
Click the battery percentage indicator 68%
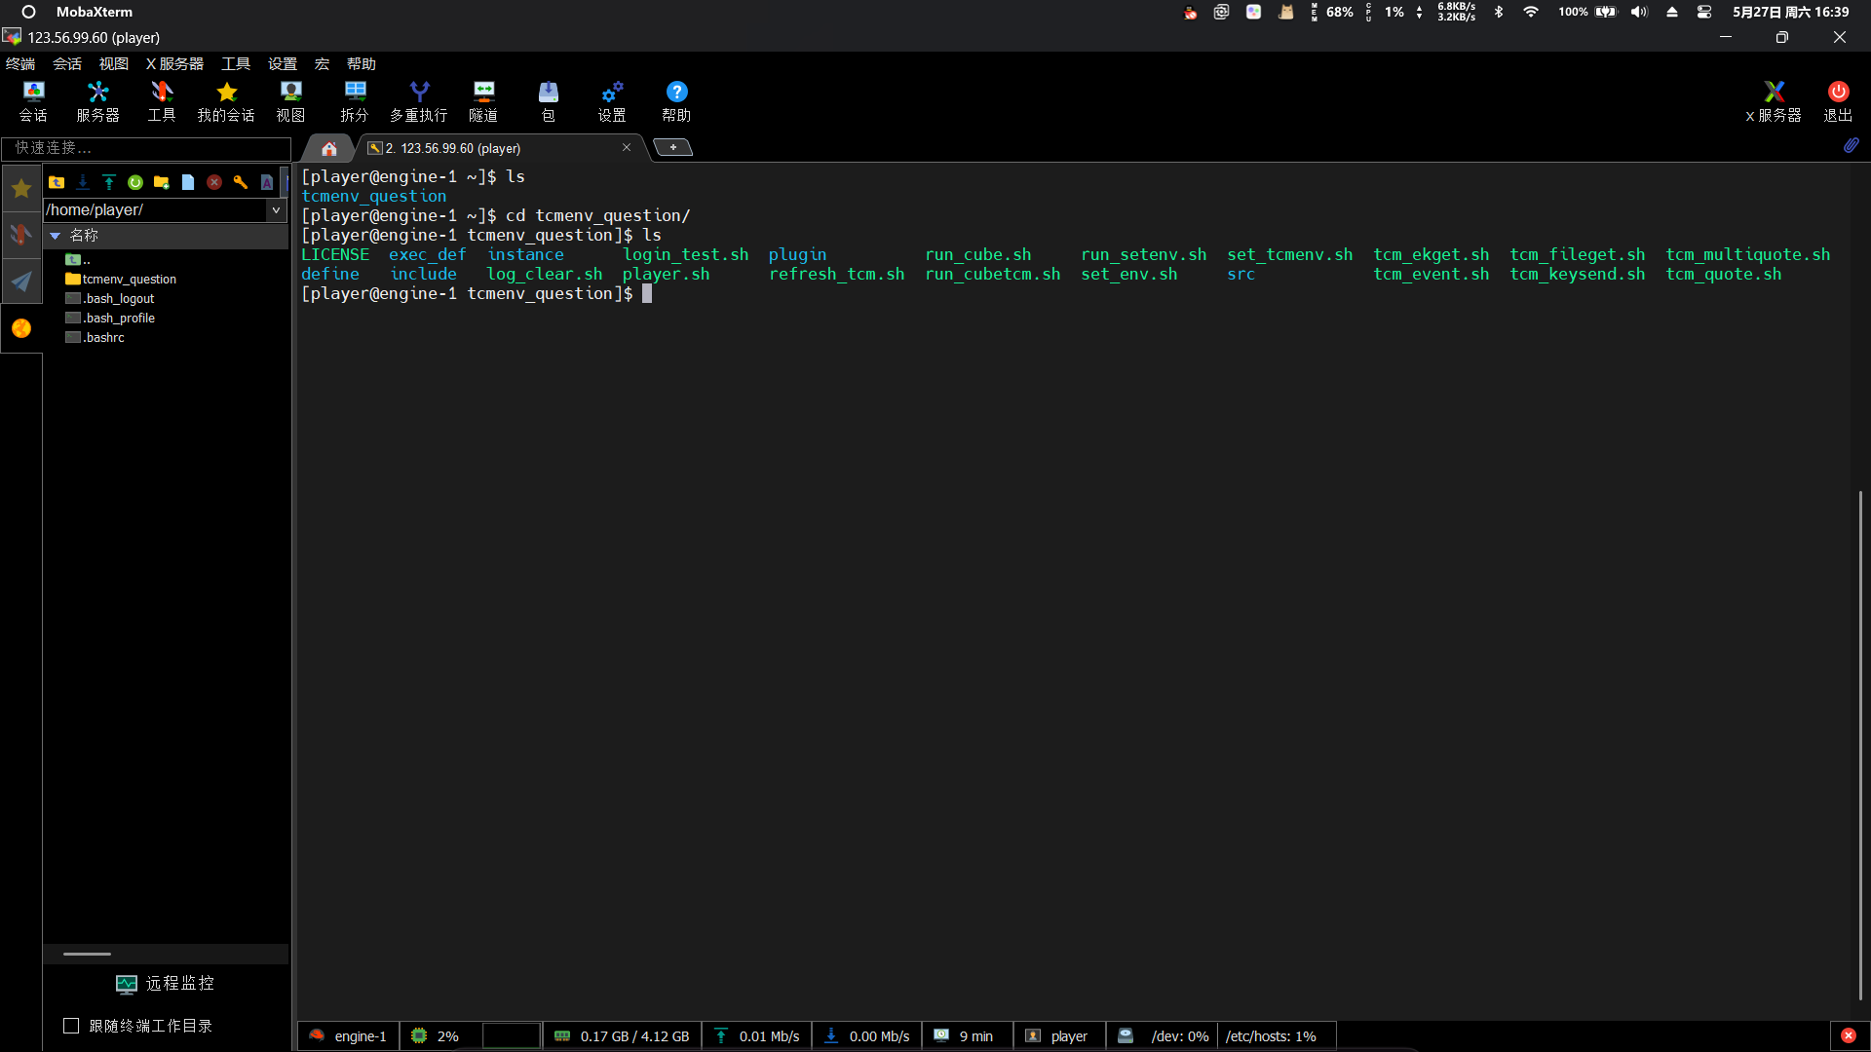pos(1338,12)
